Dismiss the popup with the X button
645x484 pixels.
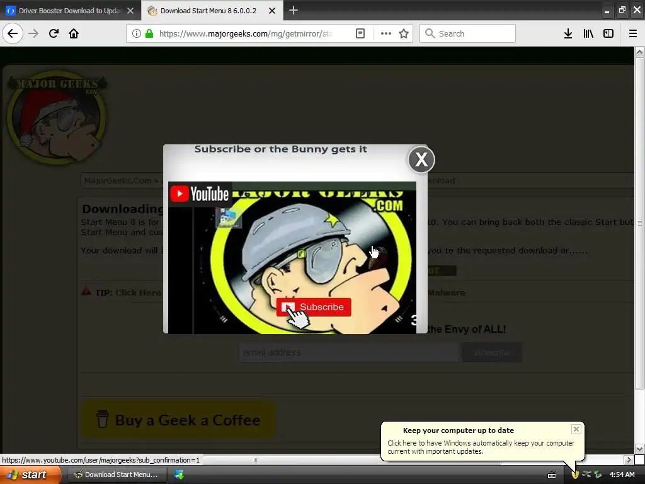[421, 159]
